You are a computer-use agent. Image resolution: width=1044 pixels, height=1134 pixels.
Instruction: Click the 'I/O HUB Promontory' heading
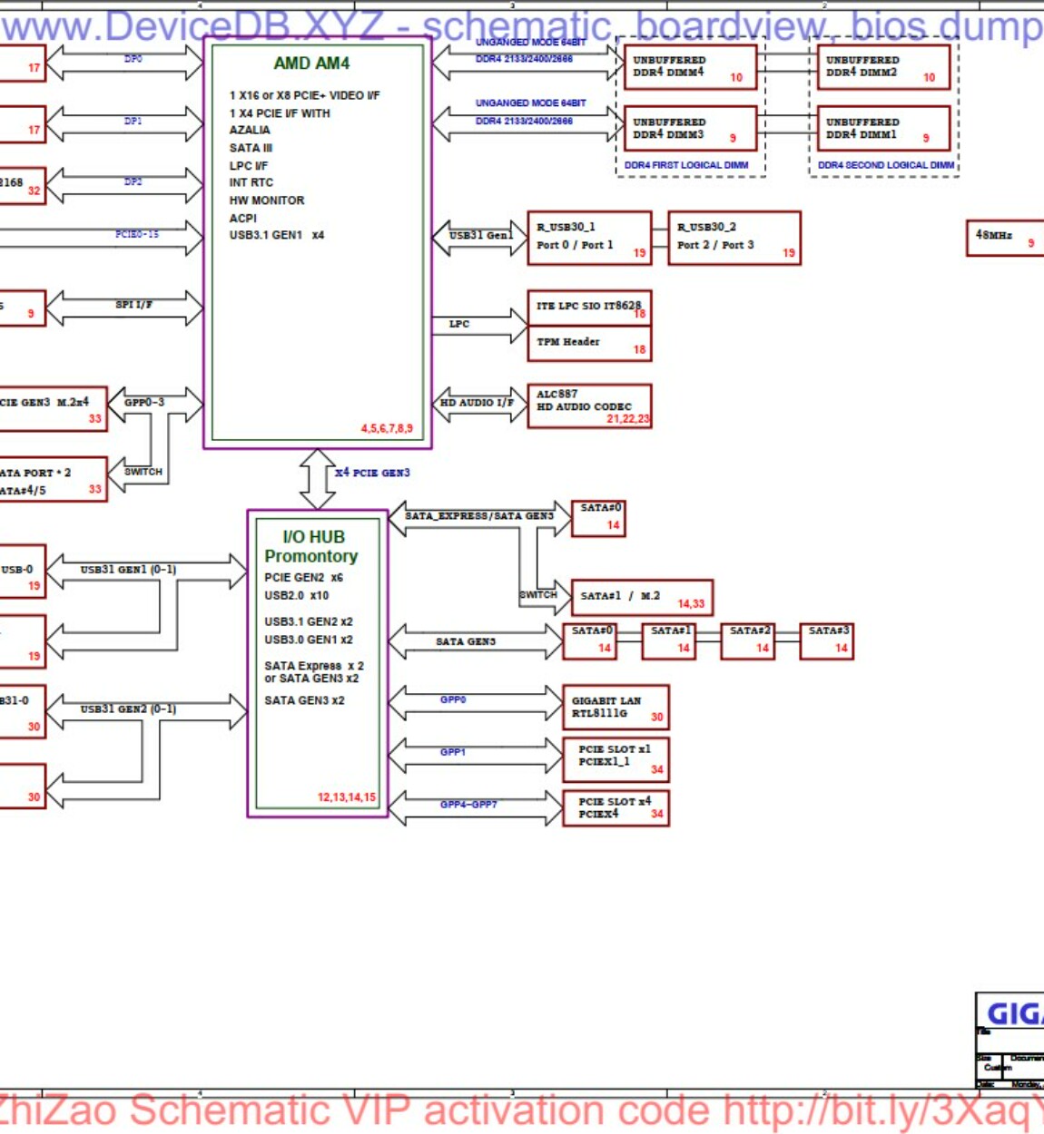[311, 546]
